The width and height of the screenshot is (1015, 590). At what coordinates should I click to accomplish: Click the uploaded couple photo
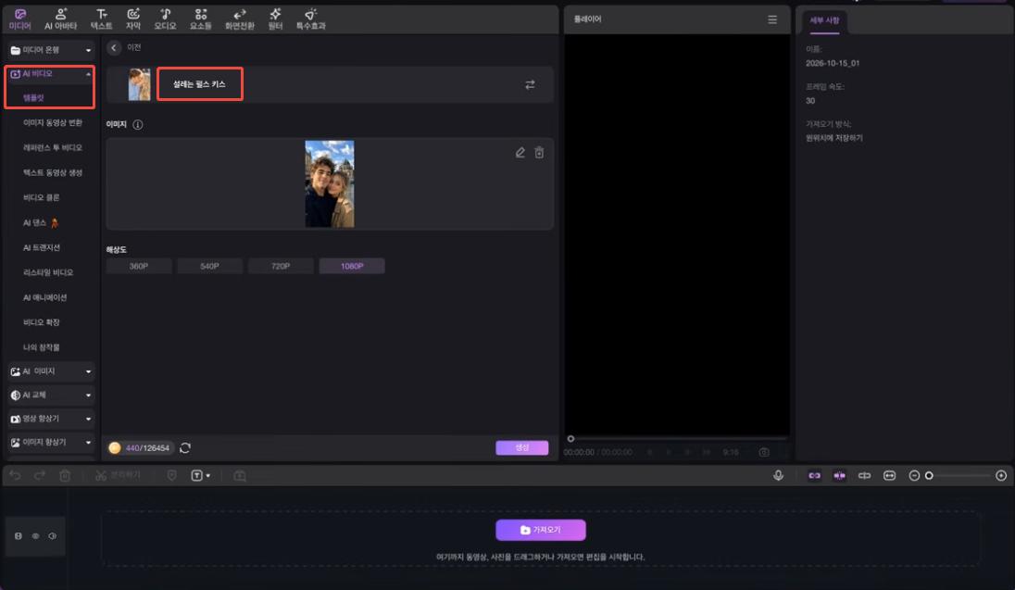coord(330,184)
